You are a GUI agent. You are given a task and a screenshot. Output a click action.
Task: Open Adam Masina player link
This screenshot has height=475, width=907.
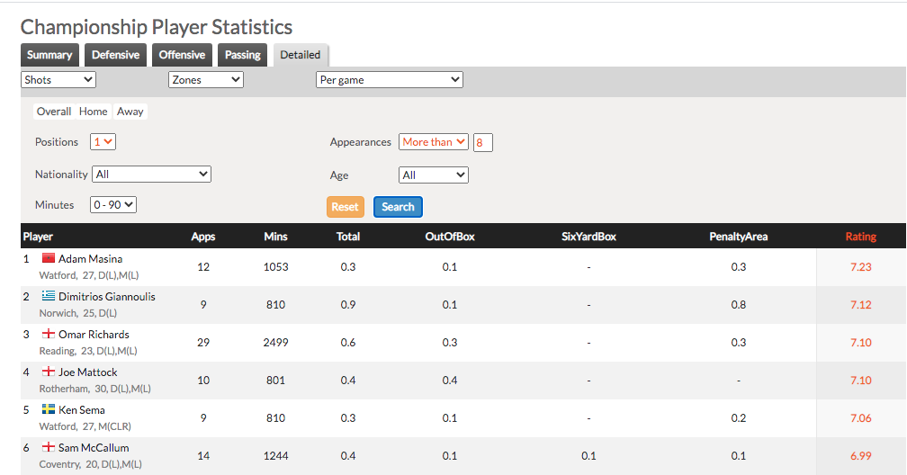[x=90, y=258]
